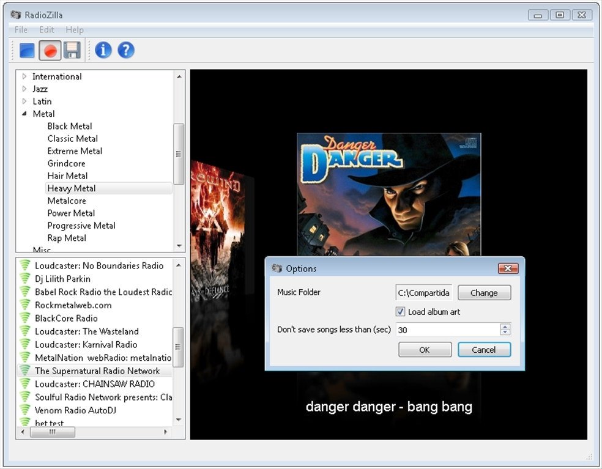Select the Metalcore genre
This screenshot has height=469, width=602.
[67, 201]
